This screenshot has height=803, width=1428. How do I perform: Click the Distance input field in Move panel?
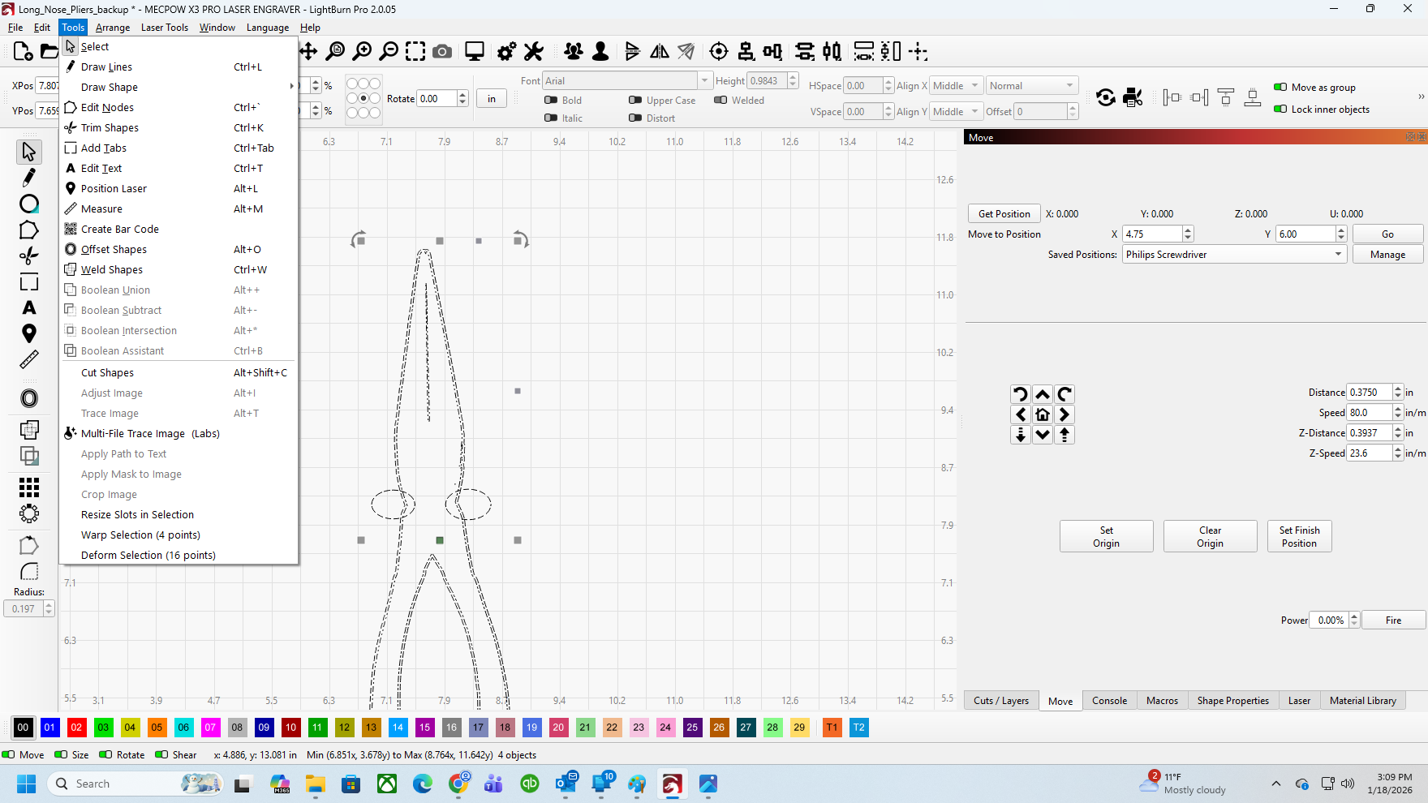click(1369, 393)
